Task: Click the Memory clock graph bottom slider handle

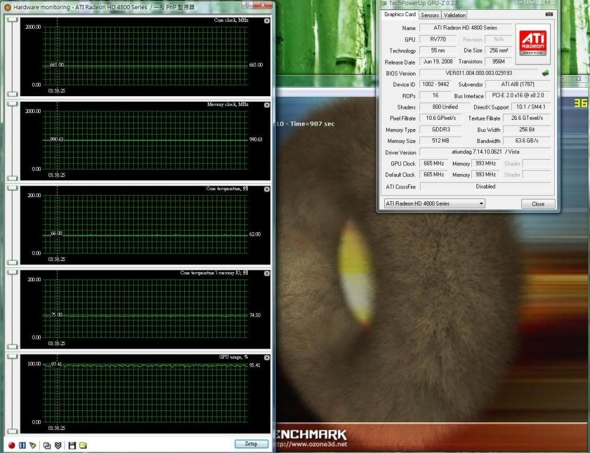Action: (13, 178)
